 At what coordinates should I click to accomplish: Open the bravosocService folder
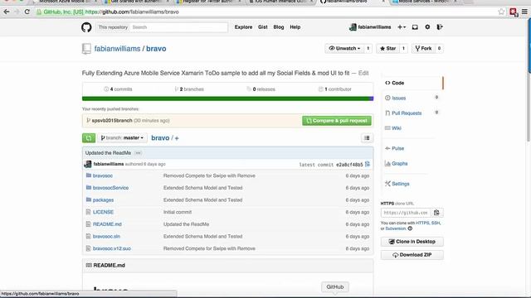(x=110, y=188)
